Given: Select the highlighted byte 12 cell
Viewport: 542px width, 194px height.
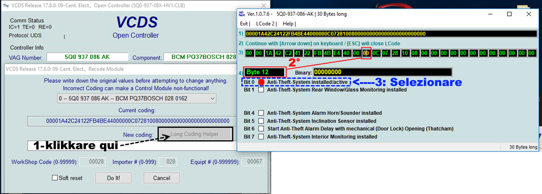Looking at the screenshot, I should coord(366,54).
